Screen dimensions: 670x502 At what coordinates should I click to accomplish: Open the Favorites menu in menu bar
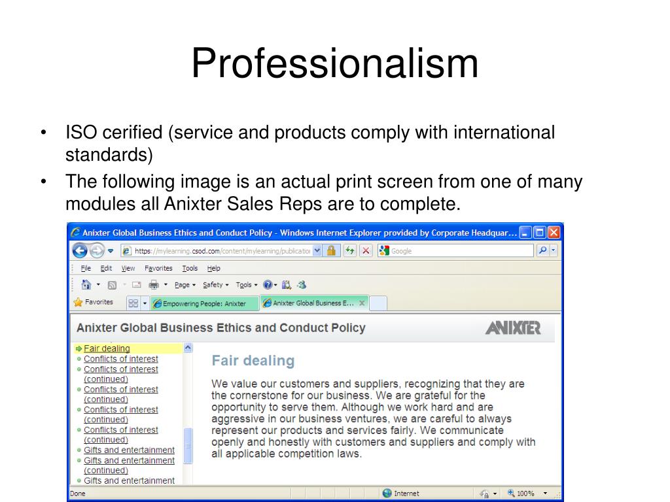pyautogui.click(x=158, y=268)
